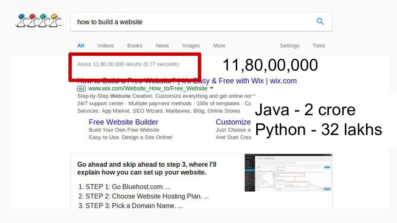The height and width of the screenshot is (223, 397).
Task: Click the 'About 11,80,00,000 results' count text
Action: [x=128, y=64]
